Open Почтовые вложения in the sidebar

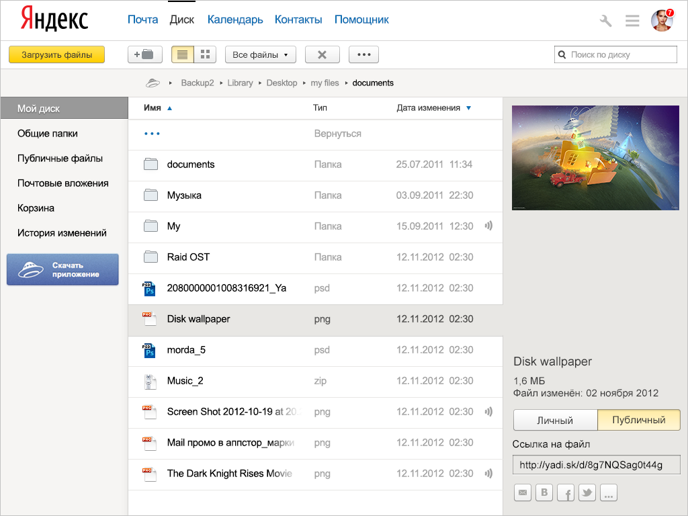tap(62, 183)
